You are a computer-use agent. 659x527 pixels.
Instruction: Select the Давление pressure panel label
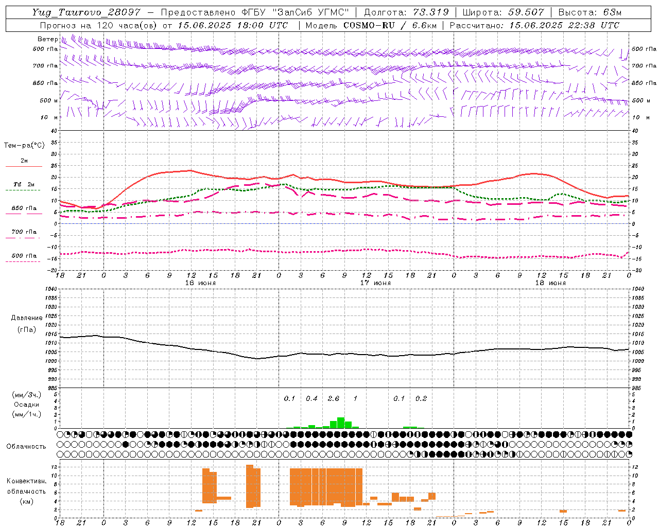tap(27, 318)
